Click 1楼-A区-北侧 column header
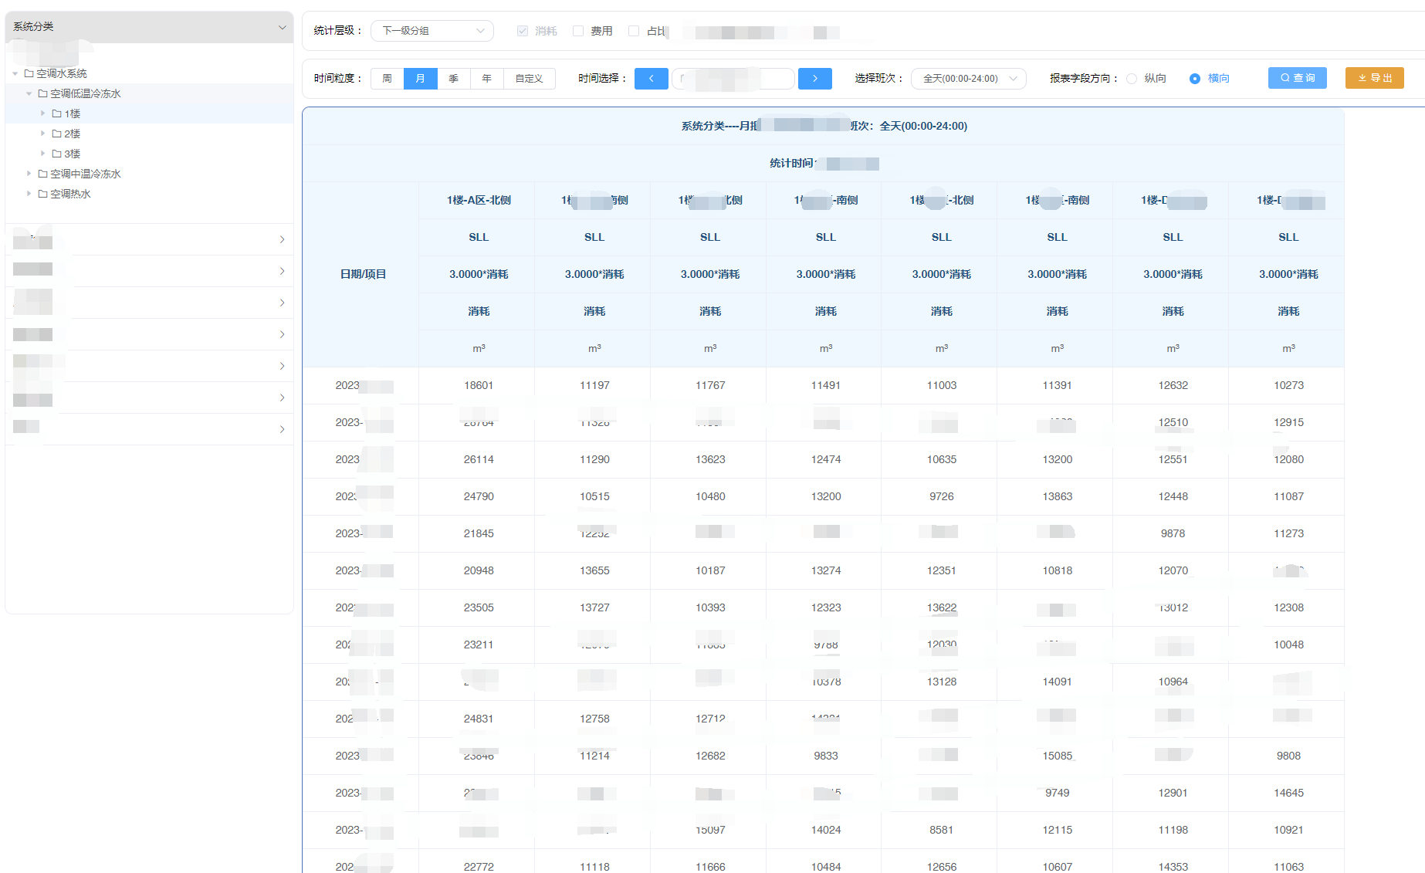The image size is (1425, 873). (479, 200)
